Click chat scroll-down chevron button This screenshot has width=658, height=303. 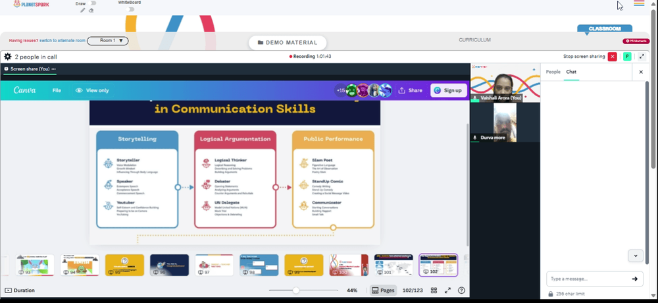pos(636,256)
